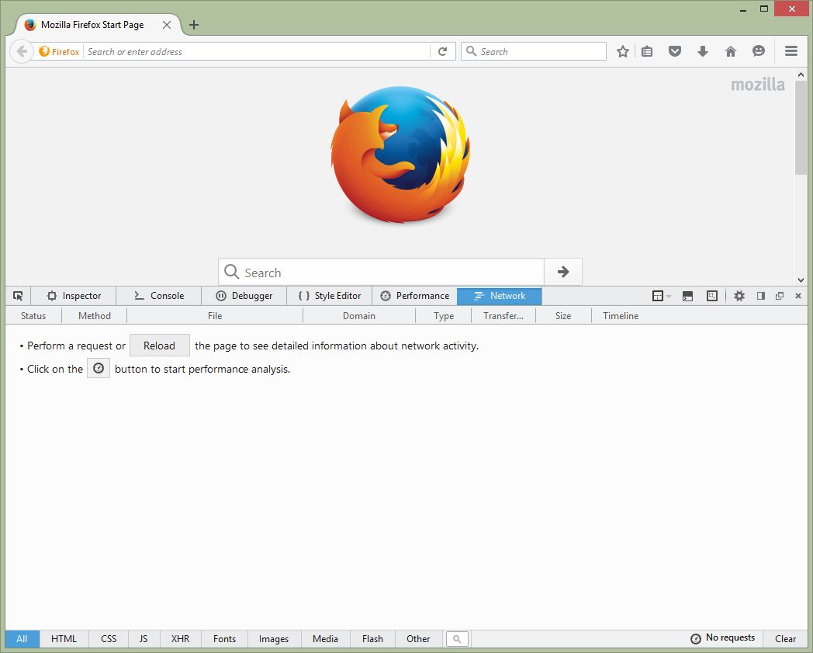The height and width of the screenshot is (653, 813).
Task: Toggle the Flash filter
Action: [x=373, y=639]
